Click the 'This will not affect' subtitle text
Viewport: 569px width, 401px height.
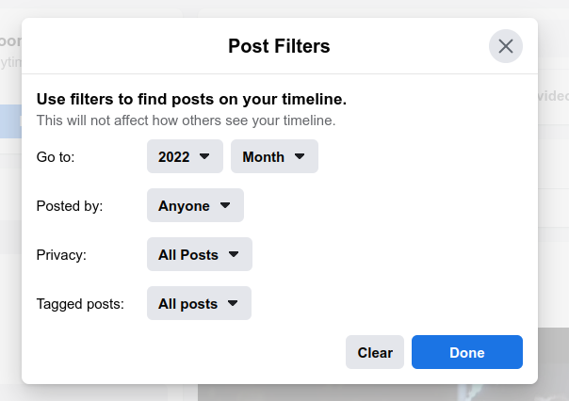[x=187, y=120]
